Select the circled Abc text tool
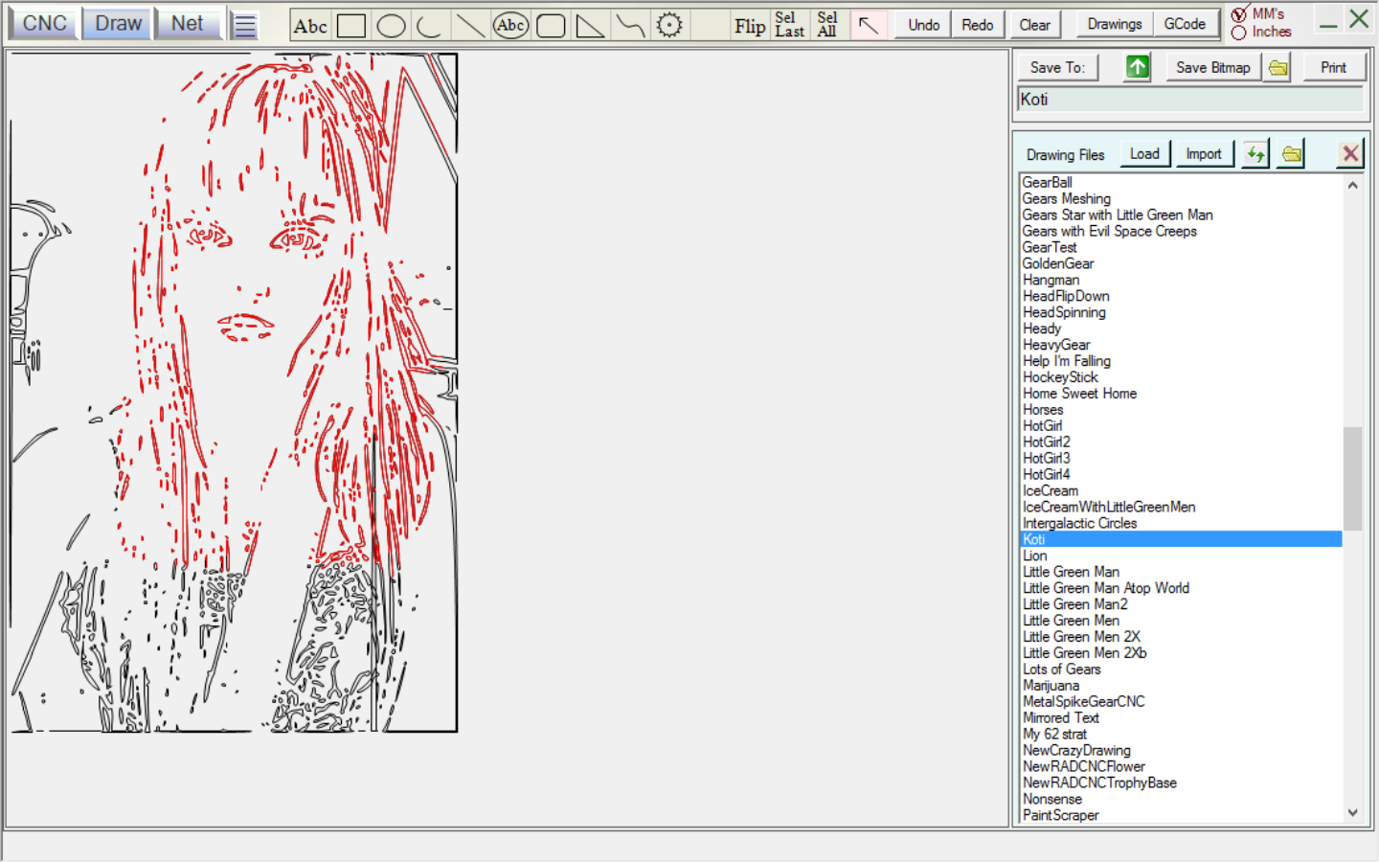 point(510,26)
